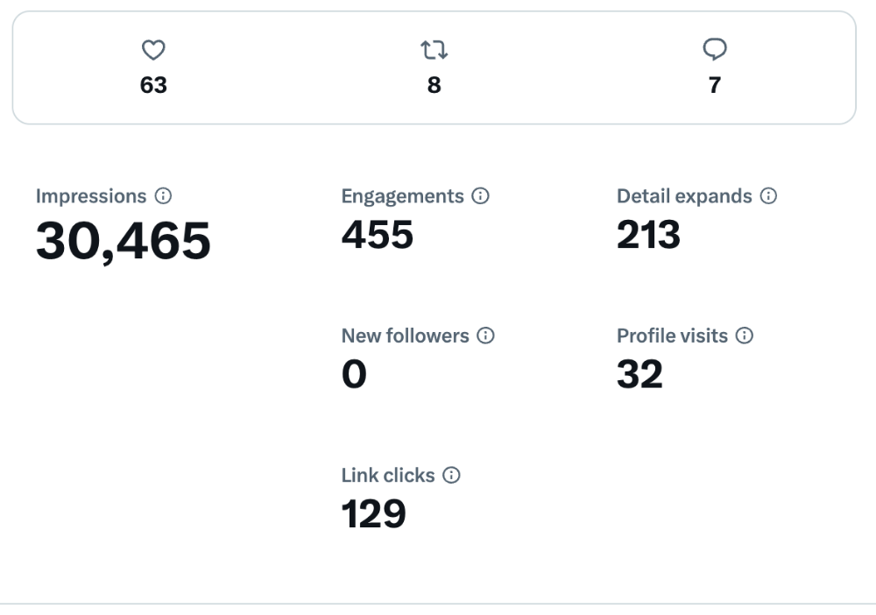Click the 213 detail expands value
This screenshot has height=615, width=876.
point(649,235)
